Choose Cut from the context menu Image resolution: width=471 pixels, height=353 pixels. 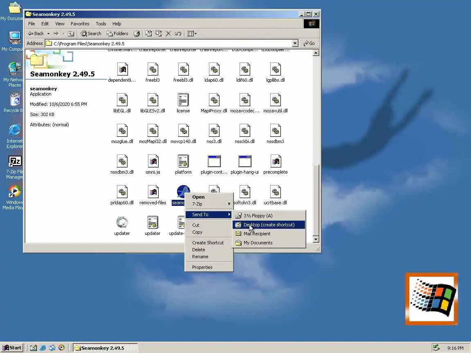tap(209, 225)
